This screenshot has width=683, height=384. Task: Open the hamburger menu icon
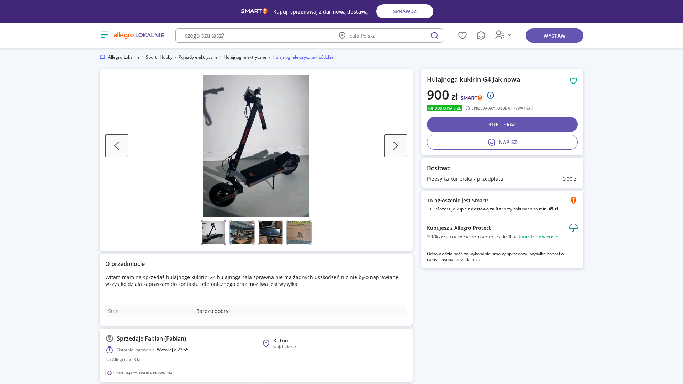click(x=104, y=35)
